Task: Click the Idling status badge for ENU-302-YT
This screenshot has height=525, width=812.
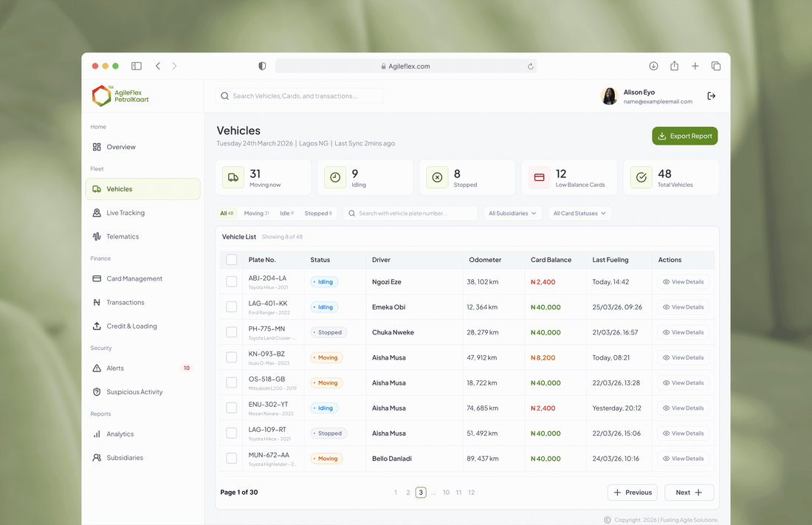Action: pyautogui.click(x=324, y=408)
